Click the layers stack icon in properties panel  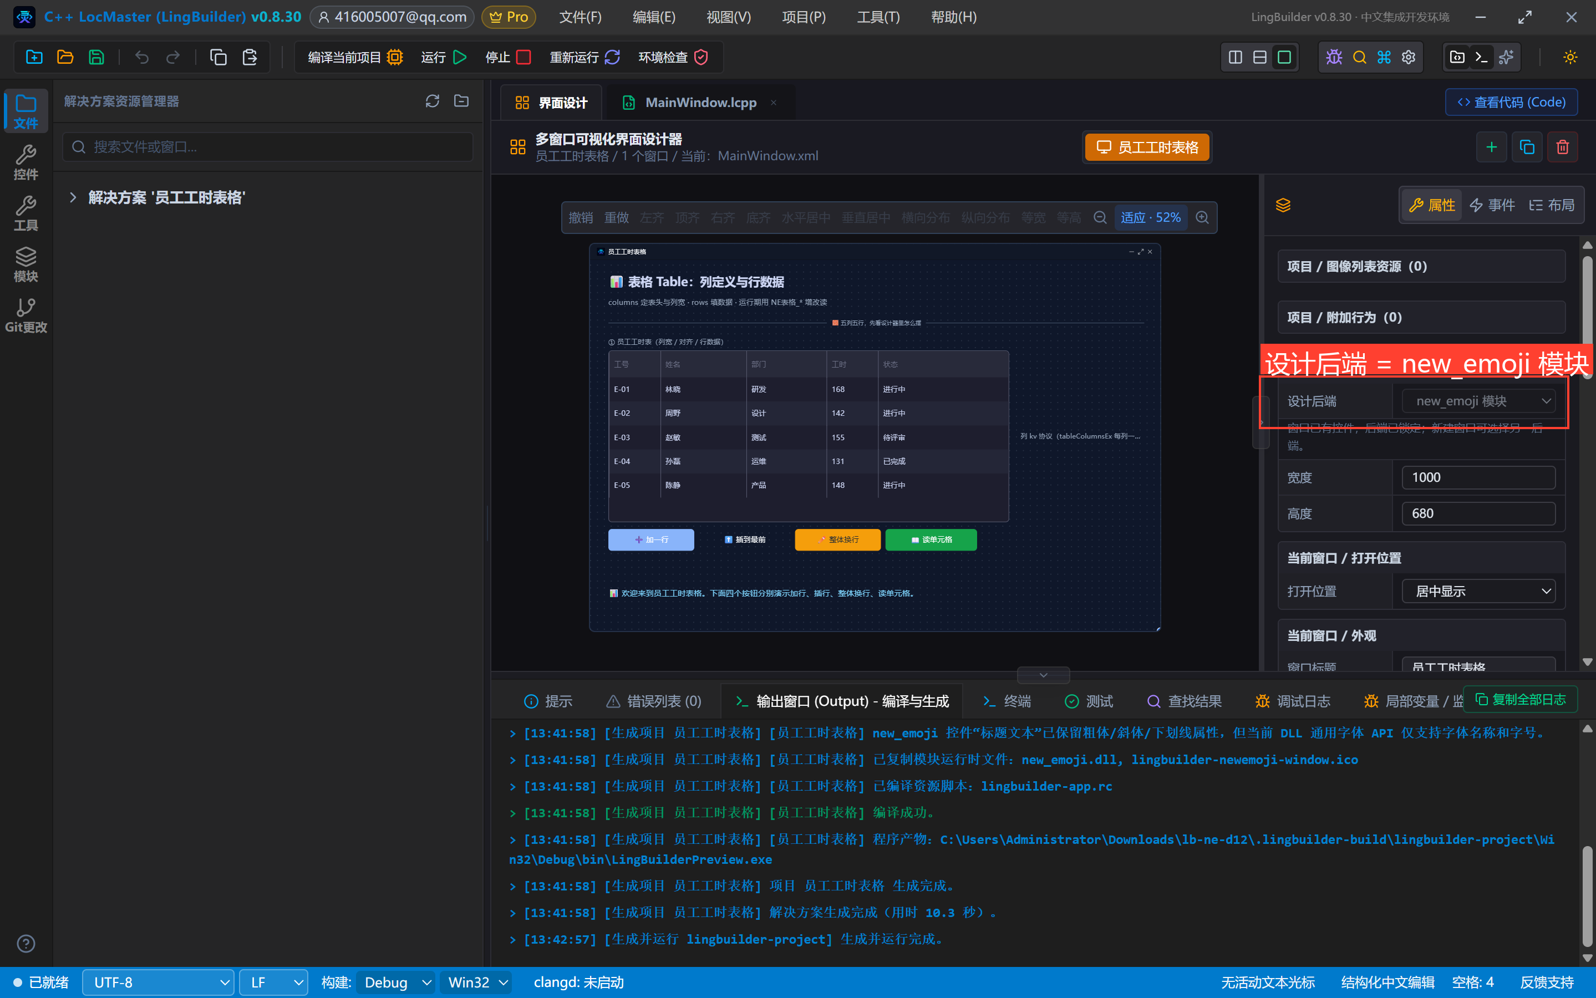pyautogui.click(x=1283, y=205)
